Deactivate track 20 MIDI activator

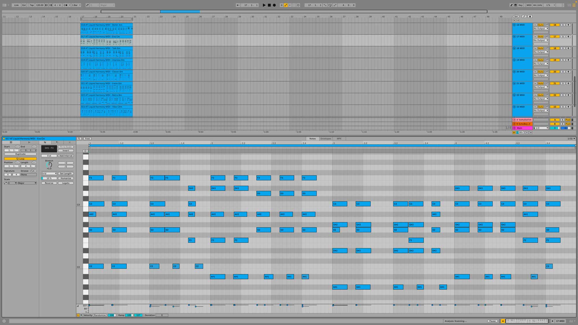tap(555, 72)
